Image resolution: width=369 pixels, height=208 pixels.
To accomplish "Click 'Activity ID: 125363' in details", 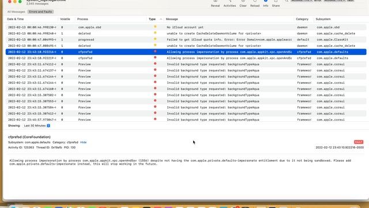I will 21,148.
